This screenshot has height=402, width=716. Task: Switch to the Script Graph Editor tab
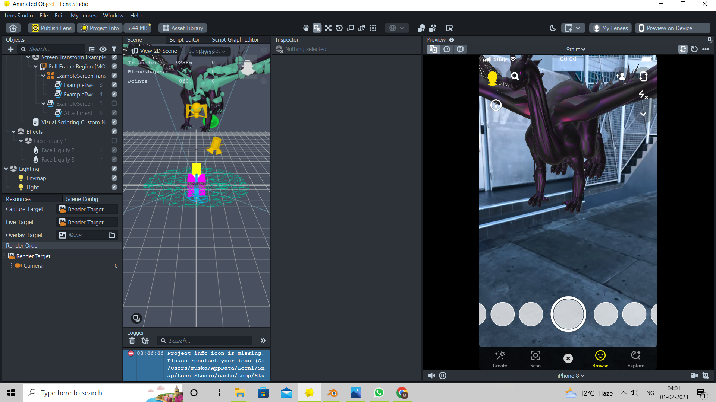point(235,39)
